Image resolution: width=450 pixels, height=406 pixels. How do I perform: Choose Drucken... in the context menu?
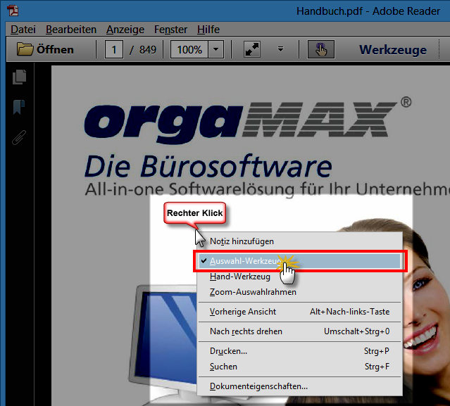pos(299,351)
